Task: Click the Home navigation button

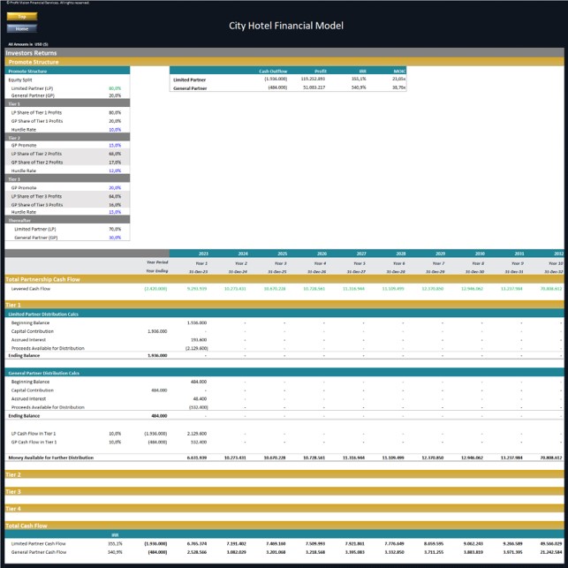Action: click(x=22, y=28)
